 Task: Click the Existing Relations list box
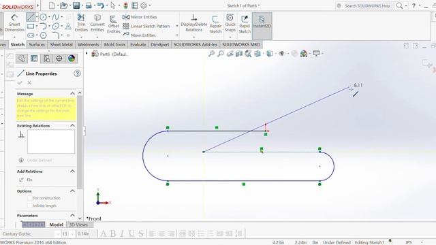[x=51, y=142]
